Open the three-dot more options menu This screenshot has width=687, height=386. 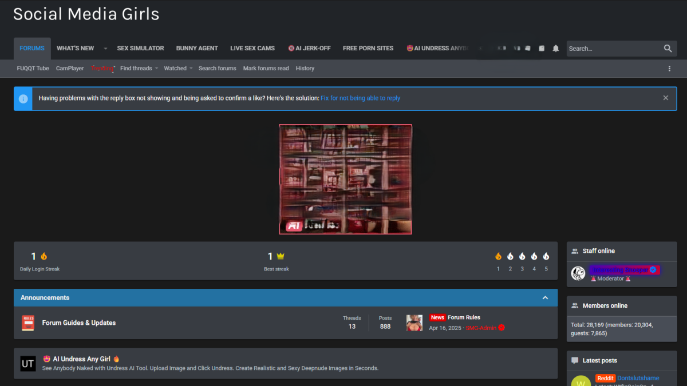[x=669, y=69]
